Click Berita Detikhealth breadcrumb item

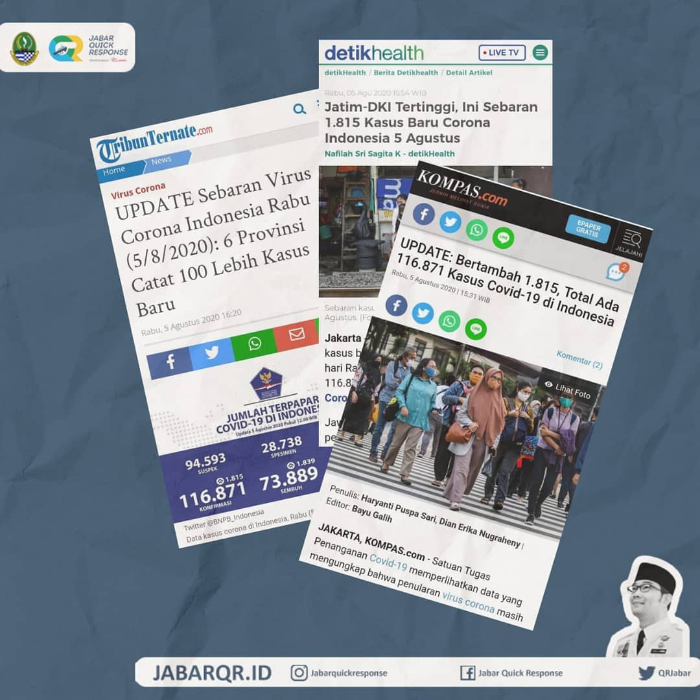click(406, 73)
